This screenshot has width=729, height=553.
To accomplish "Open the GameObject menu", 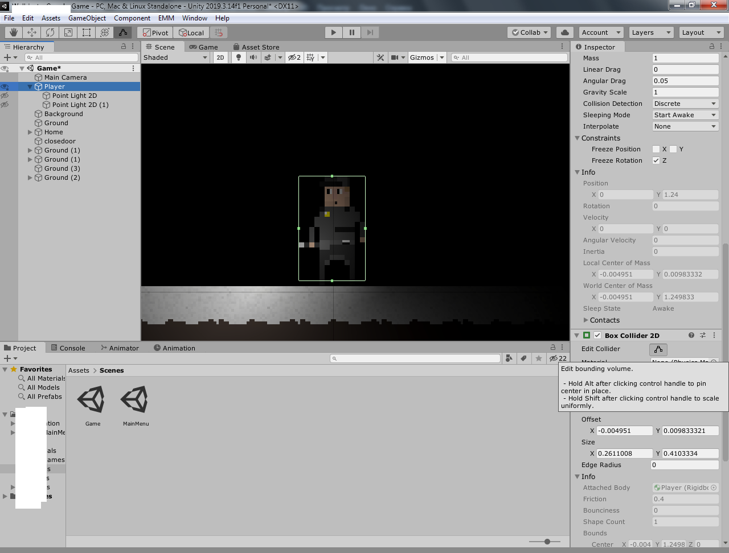I will 87,18.
